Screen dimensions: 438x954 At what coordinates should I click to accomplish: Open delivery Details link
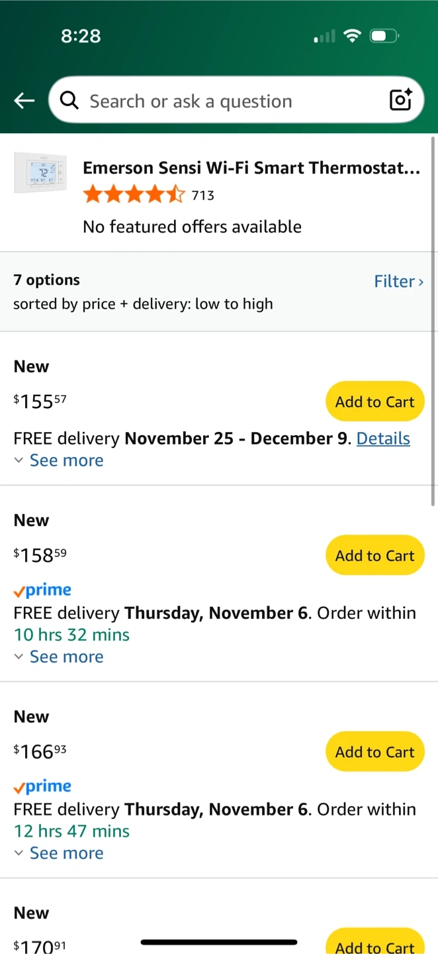pos(383,439)
